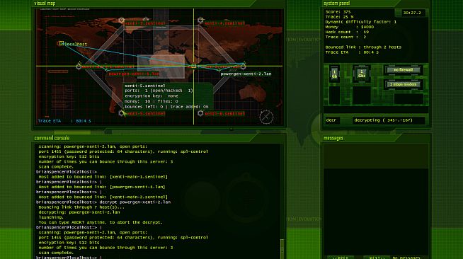The image size is (463, 259).
Task: Click the Money $4000 line
Action: [349, 27]
